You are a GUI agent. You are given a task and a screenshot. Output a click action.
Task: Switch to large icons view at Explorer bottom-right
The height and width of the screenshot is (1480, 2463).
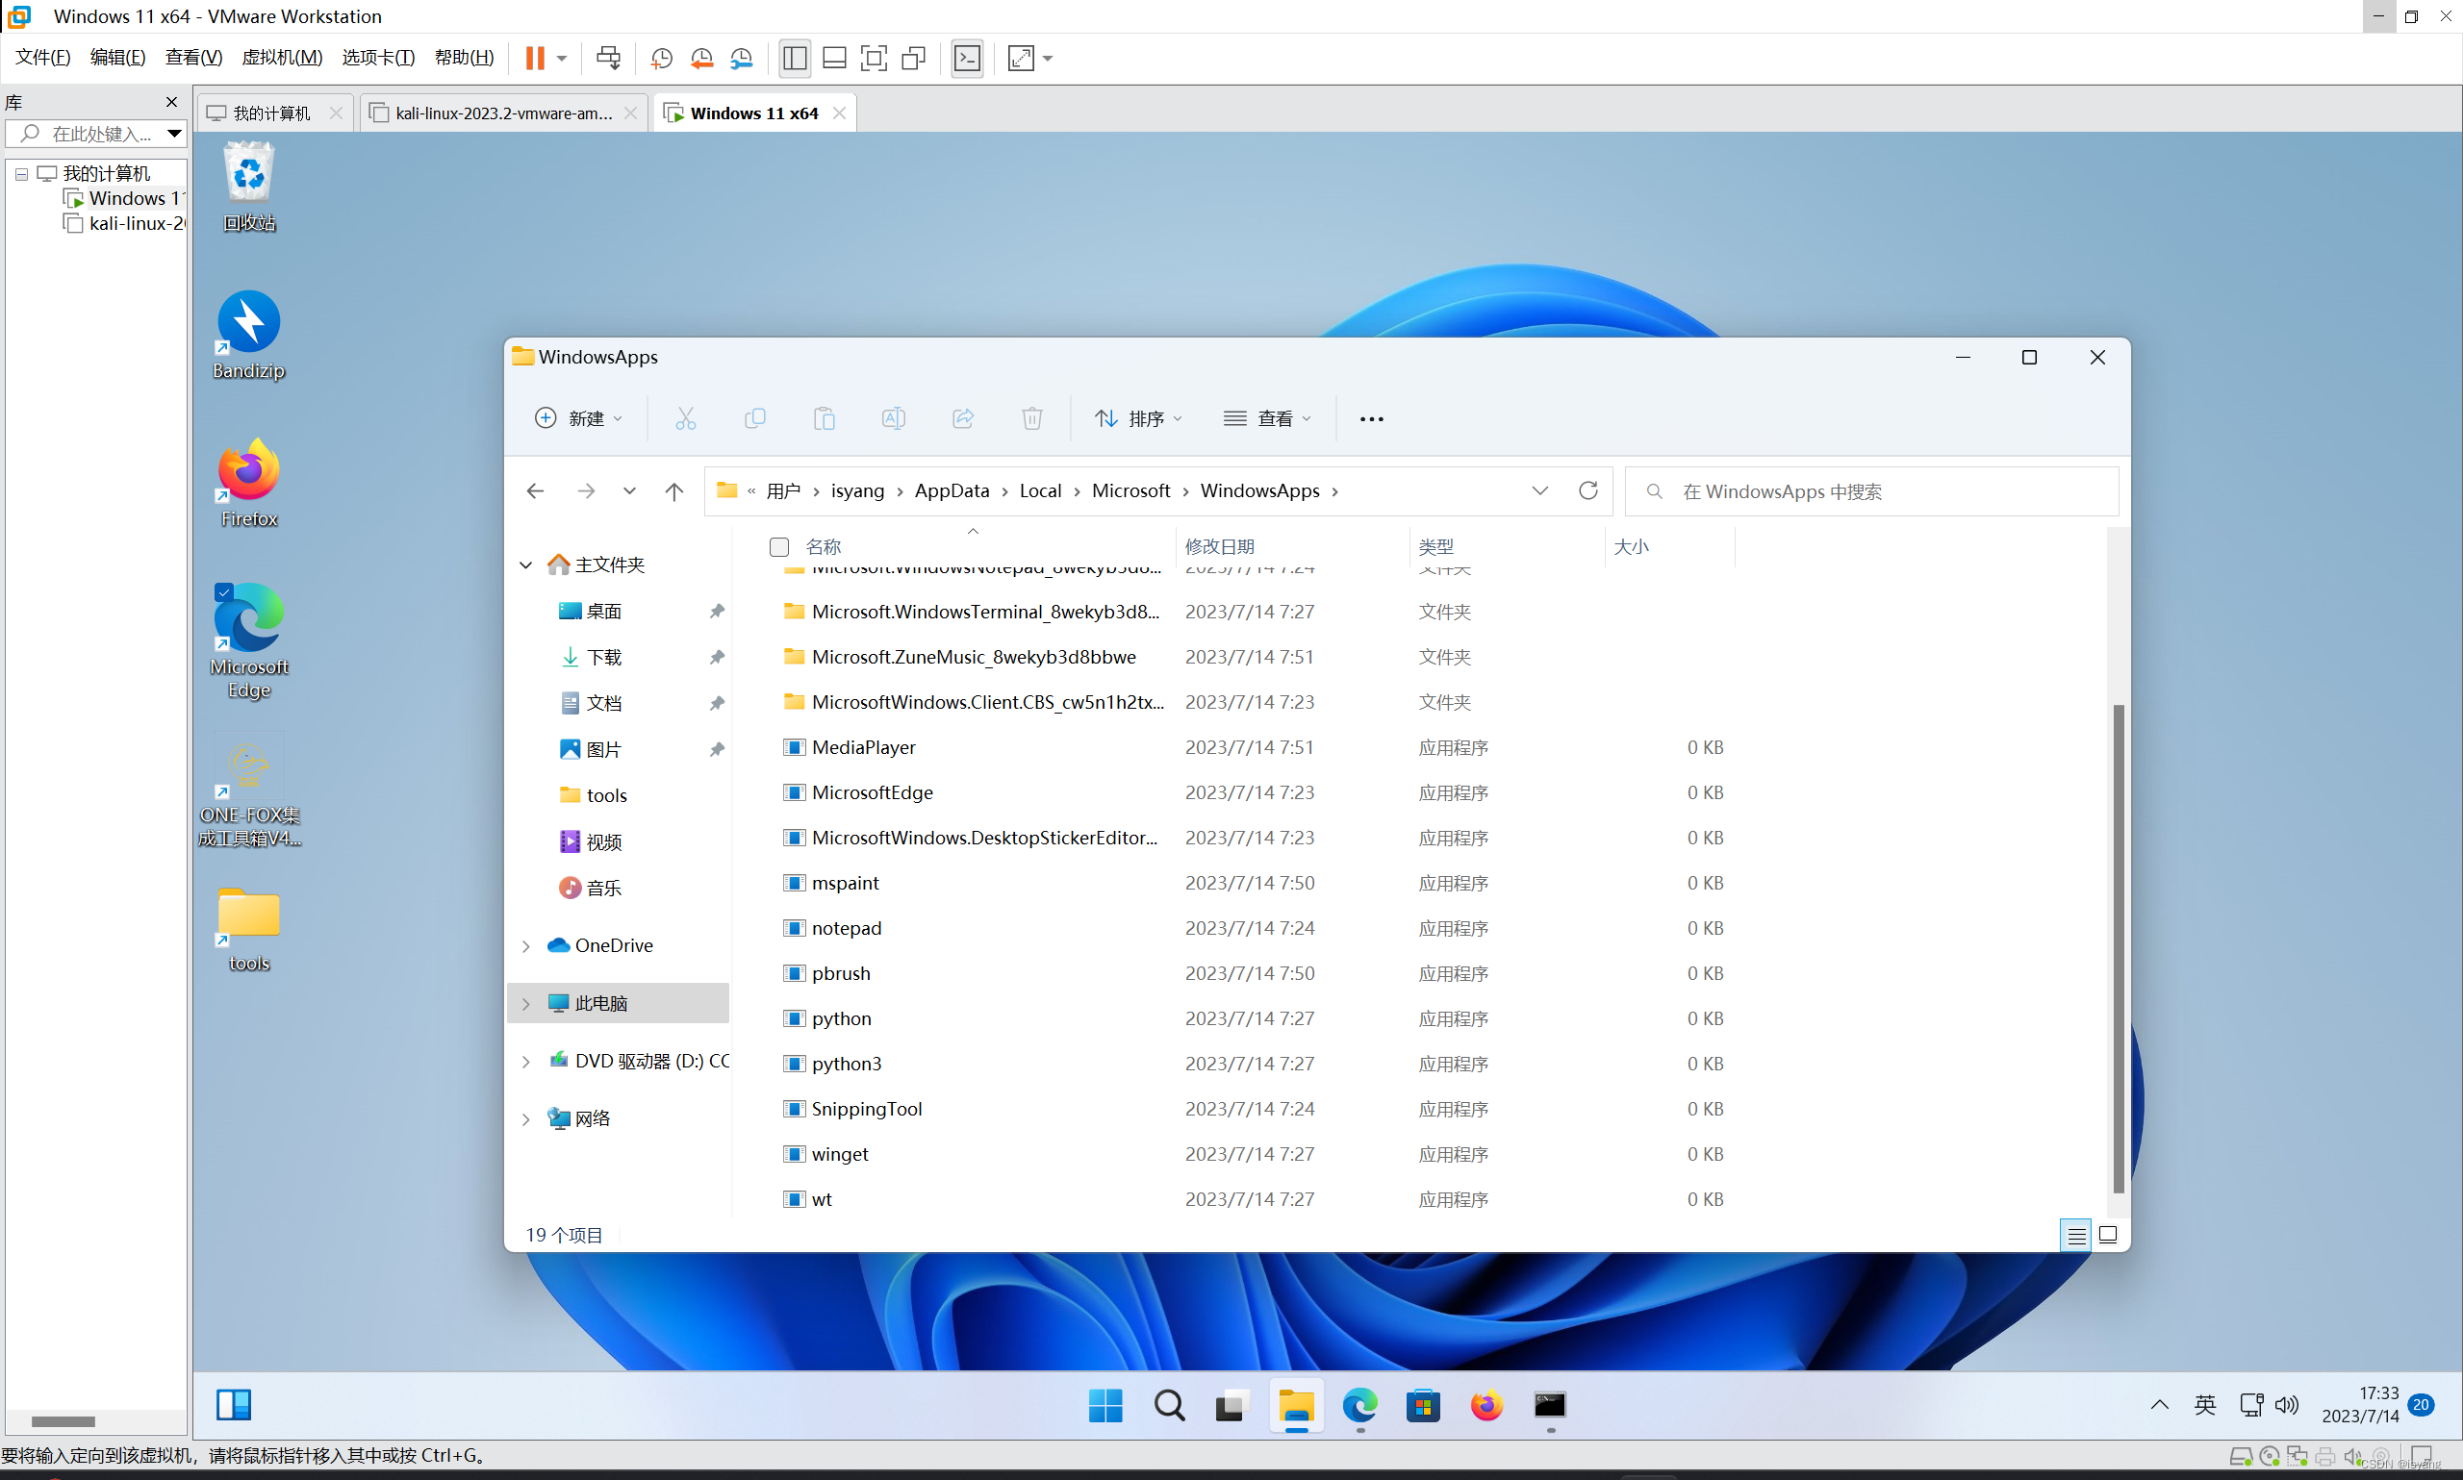pyautogui.click(x=2108, y=1235)
